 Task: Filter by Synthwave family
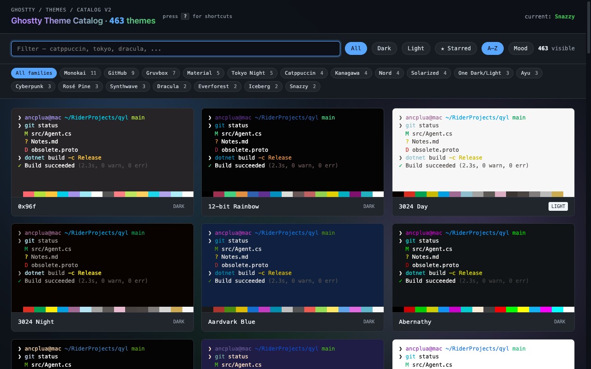tap(127, 86)
